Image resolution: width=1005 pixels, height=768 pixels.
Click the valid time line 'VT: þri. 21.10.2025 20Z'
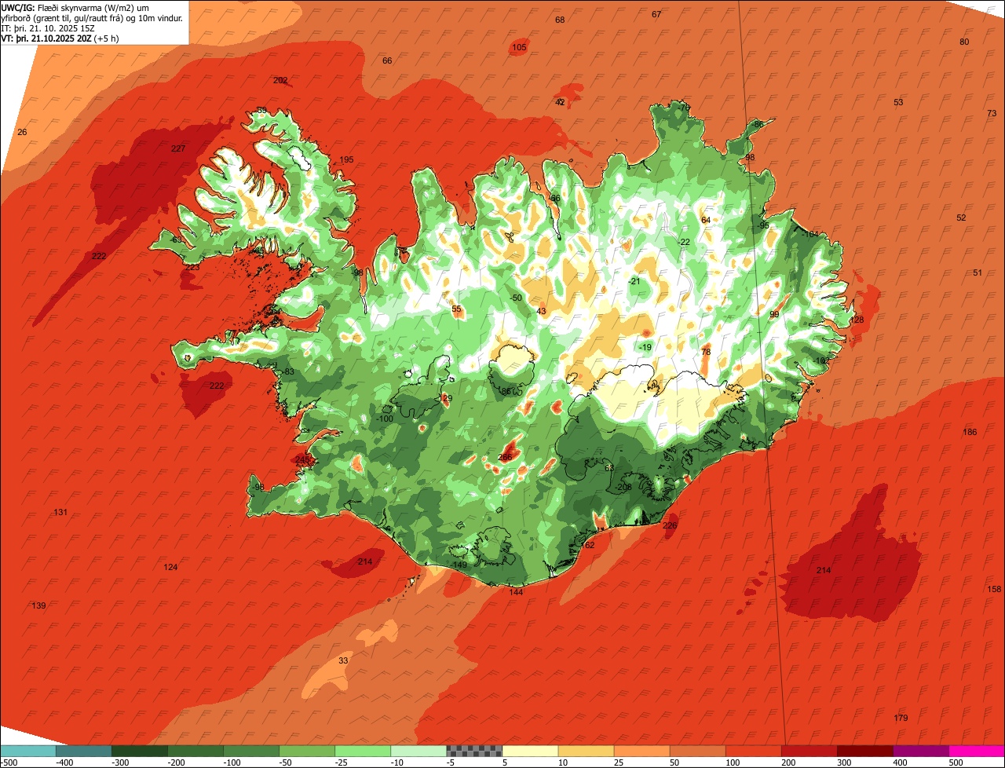click(46, 38)
